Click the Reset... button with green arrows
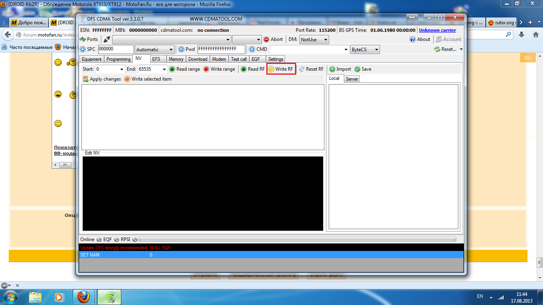The image size is (543, 305). (445, 49)
